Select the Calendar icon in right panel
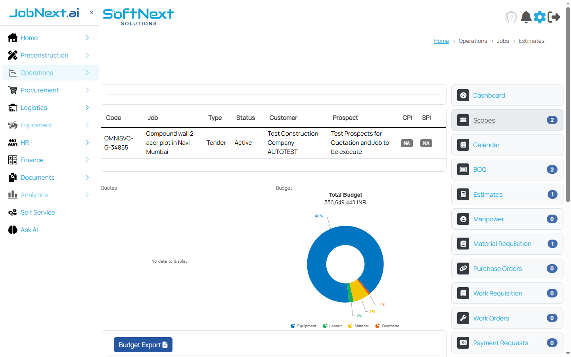Image resolution: width=571 pixels, height=357 pixels. click(463, 145)
